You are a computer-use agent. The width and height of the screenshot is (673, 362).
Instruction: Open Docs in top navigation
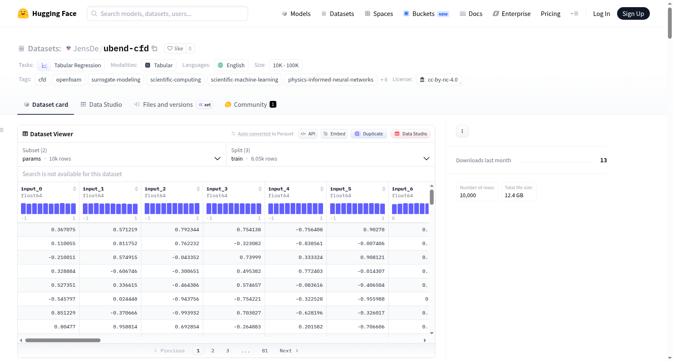pos(471,13)
